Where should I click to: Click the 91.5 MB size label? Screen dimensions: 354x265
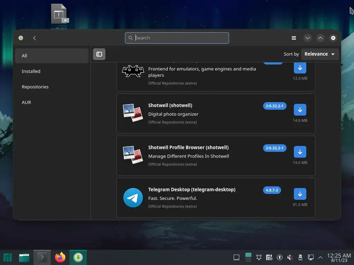pyautogui.click(x=300, y=205)
